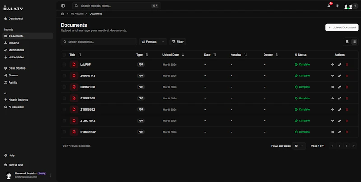Edit document 215516692
The width and height of the screenshot is (361, 182).
click(340, 110)
